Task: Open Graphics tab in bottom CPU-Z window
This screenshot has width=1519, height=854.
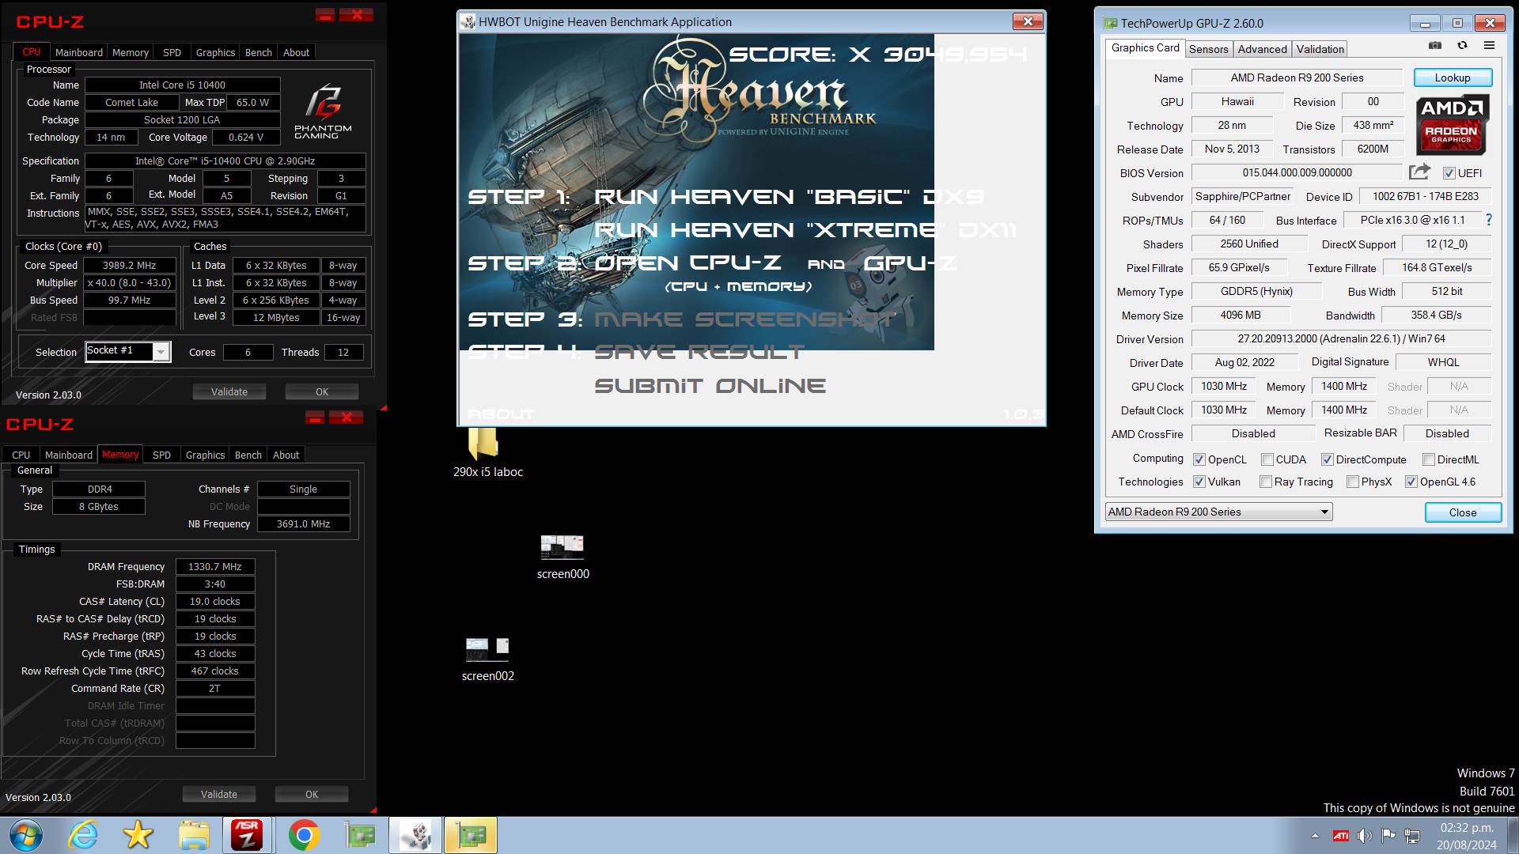Action: (205, 455)
